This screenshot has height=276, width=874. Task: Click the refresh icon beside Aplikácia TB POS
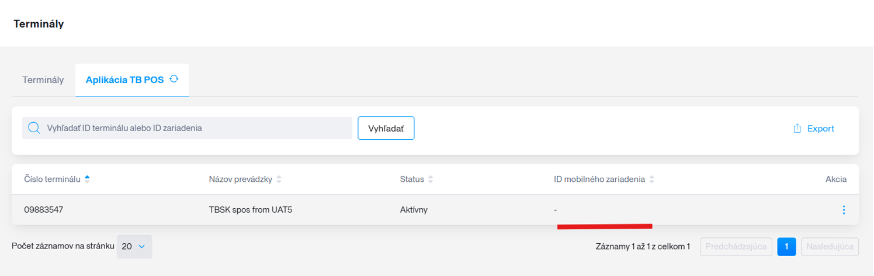coord(174,79)
